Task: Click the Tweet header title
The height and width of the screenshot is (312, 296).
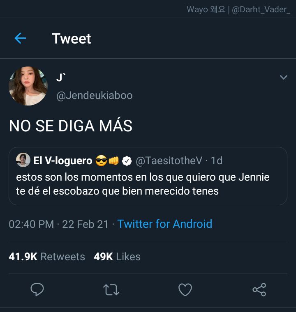Action: point(72,39)
